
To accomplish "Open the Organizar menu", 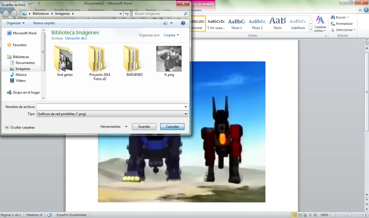I will click(16, 23).
